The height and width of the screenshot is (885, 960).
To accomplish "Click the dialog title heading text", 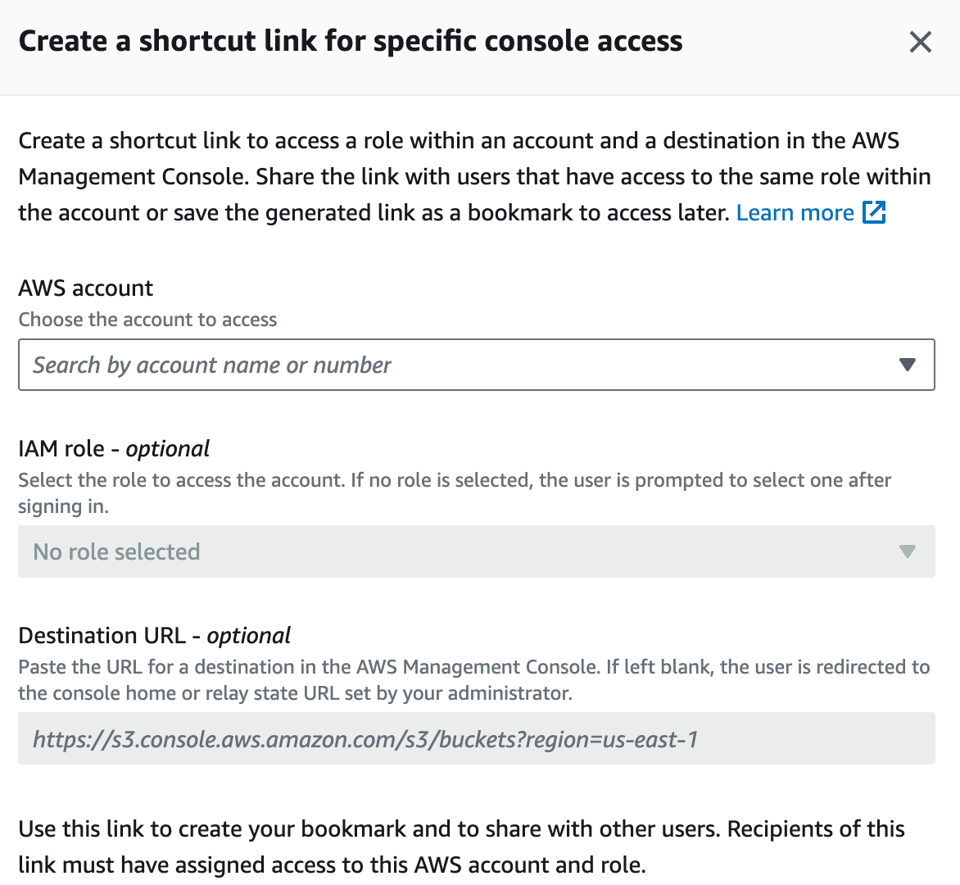I will [351, 42].
